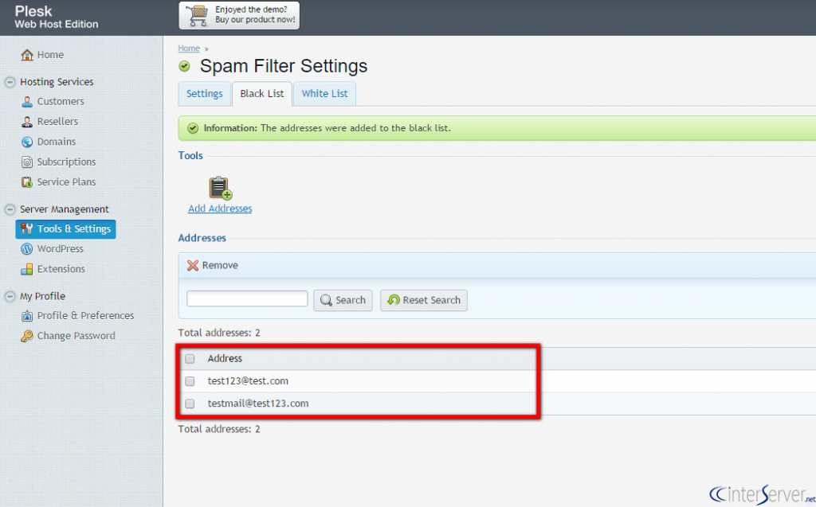
Task: Collapse the Hosting Services section
Action: pos(9,81)
